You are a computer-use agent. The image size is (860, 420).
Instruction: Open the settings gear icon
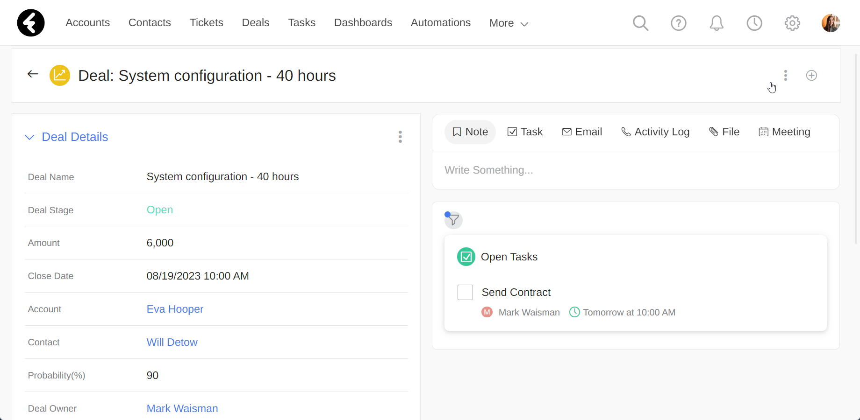click(x=792, y=23)
